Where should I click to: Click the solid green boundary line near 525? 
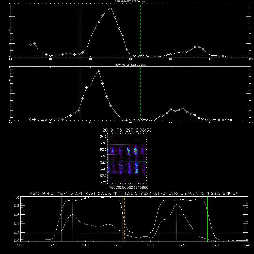pos(61,219)
